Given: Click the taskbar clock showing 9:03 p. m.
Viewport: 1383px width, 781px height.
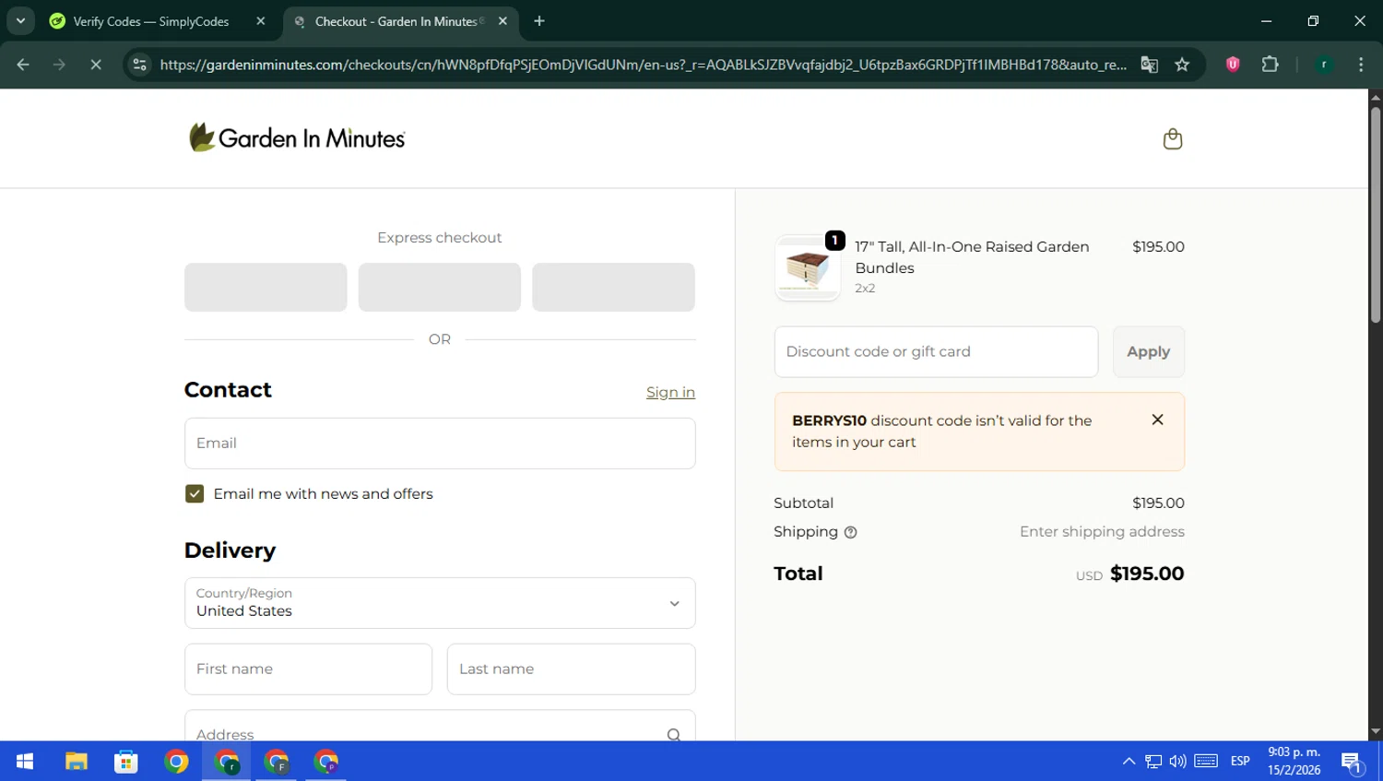Looking at the screenshot, I should (x=1294, y=762).
